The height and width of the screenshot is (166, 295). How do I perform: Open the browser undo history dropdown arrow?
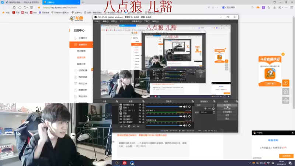(x=28, y=7)
